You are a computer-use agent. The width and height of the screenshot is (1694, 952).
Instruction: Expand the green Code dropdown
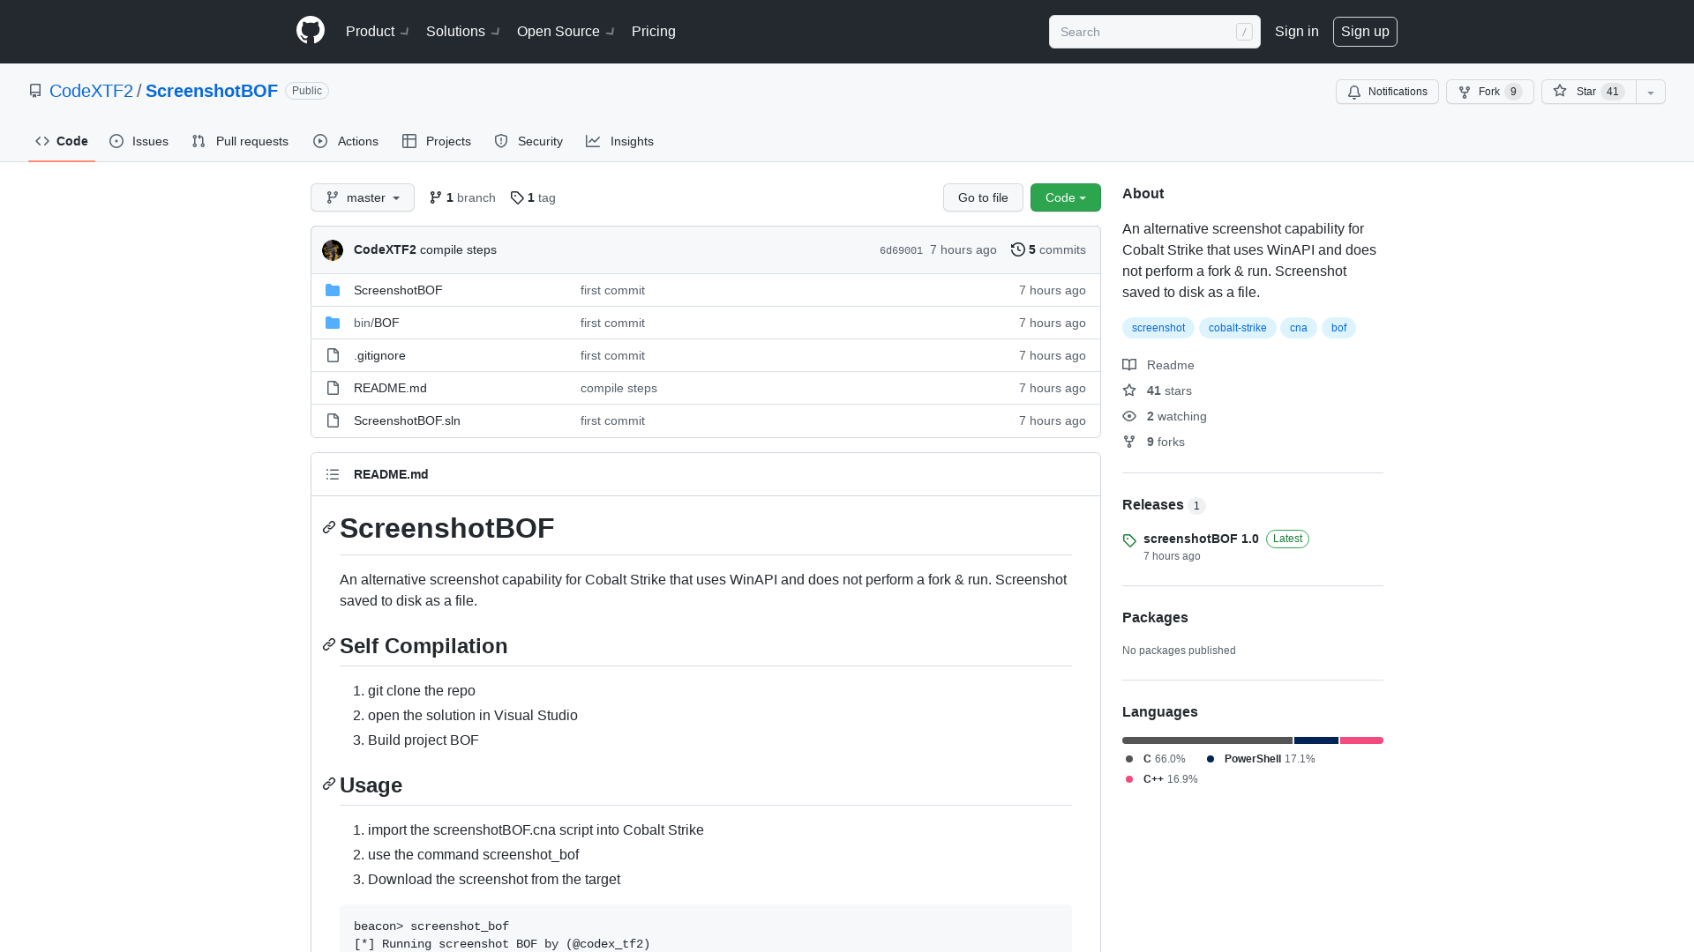click(x=1065, y=197)
